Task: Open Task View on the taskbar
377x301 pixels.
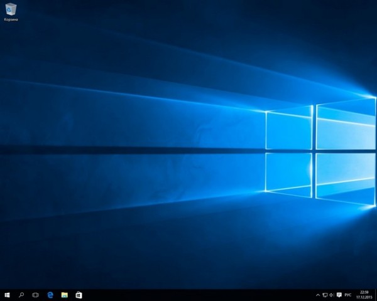Action: [35, 295]
